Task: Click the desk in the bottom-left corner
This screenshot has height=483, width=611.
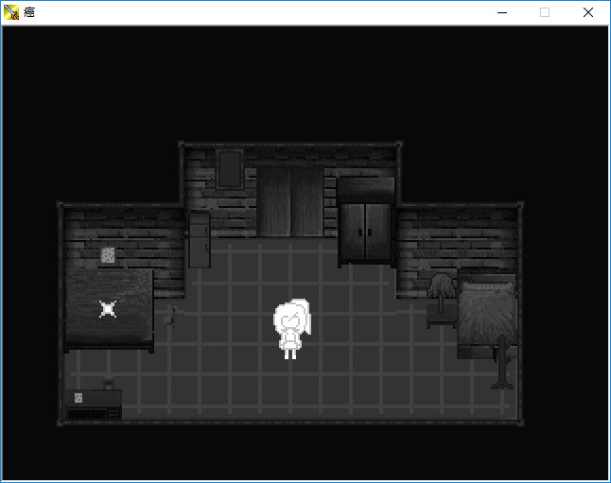Action: (94, 405)
